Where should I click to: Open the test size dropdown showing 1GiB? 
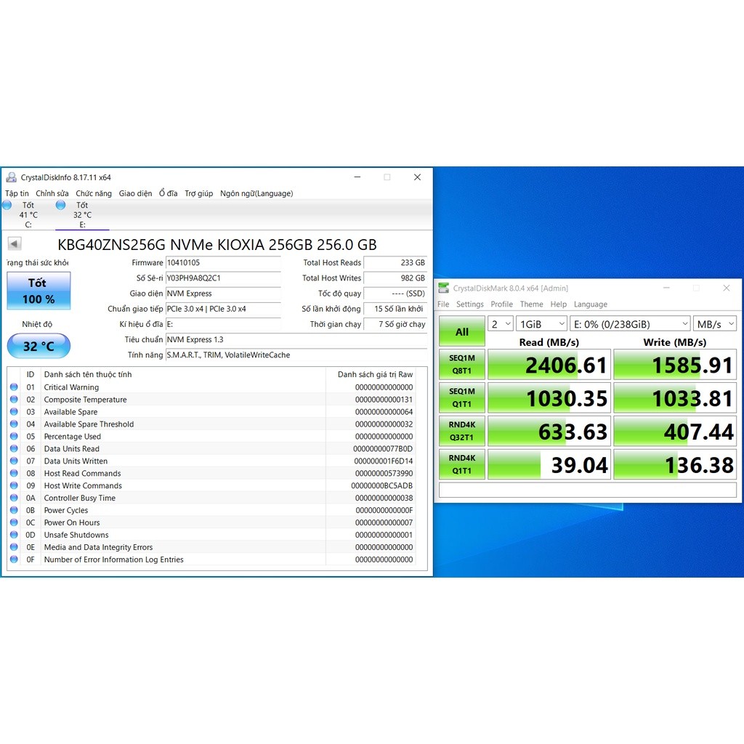point(542,324)
